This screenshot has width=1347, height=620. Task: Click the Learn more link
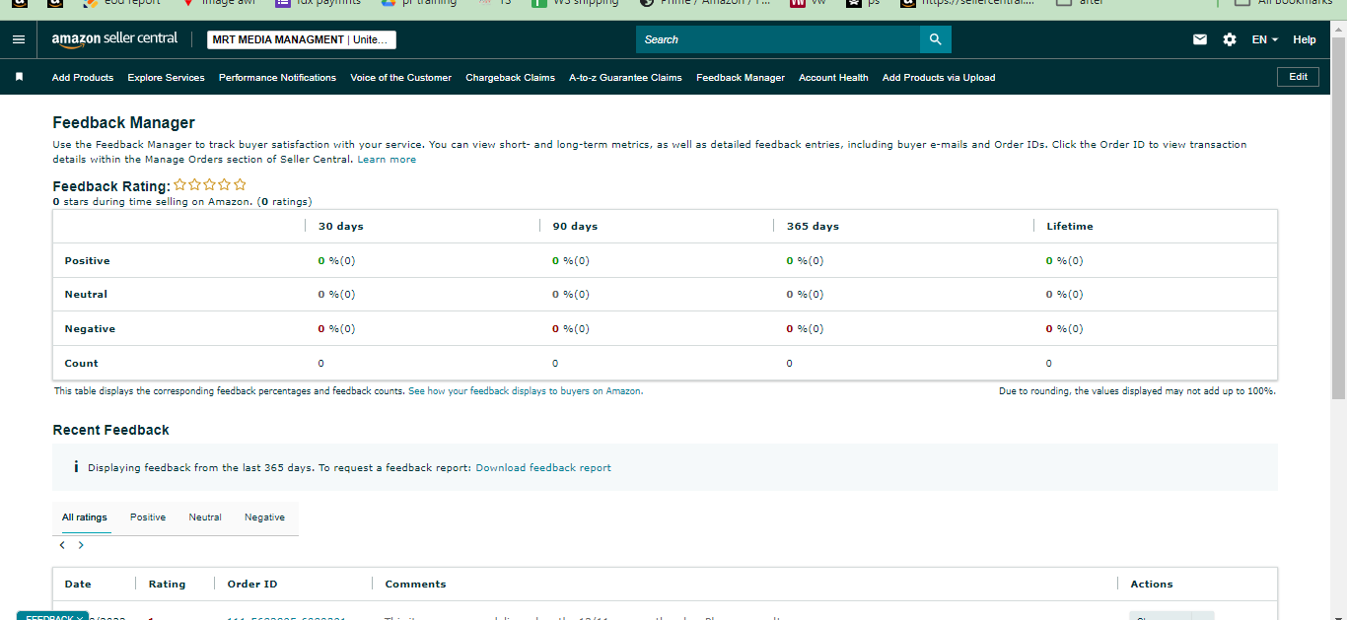387,159
